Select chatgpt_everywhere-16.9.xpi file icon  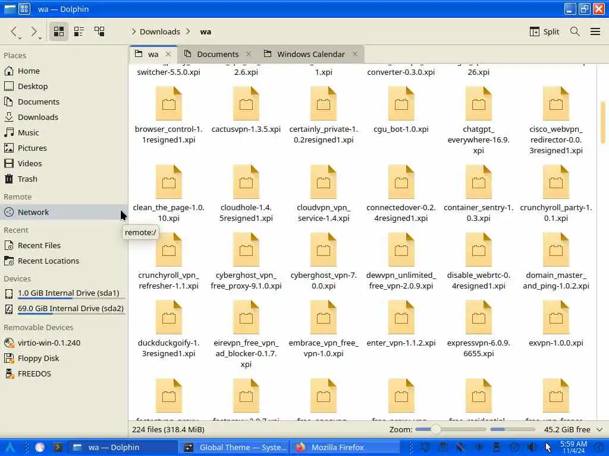click(x=479, y=103)
